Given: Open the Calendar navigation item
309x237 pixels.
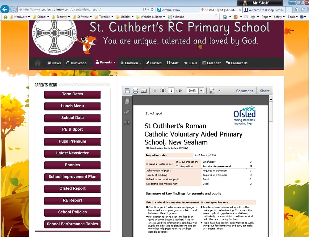Looking at the screenshot, I should pyautogui.click(x=211, y=63).
